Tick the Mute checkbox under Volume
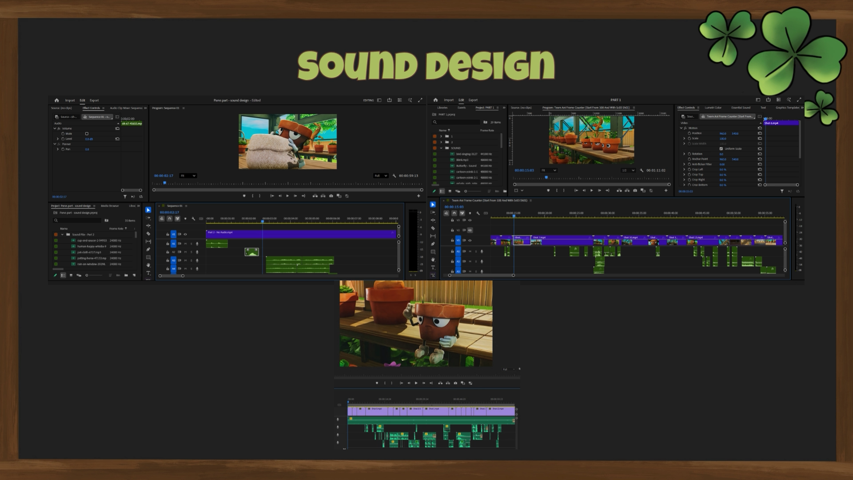The height and width of the screenshot is (480, 853). [87, 134]
